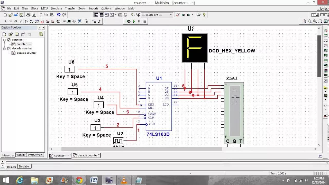Select the 74LS163D counter chip U1
Image resolution: width=329 pixels, height=185 pixels.
click(x=159, y=106)
